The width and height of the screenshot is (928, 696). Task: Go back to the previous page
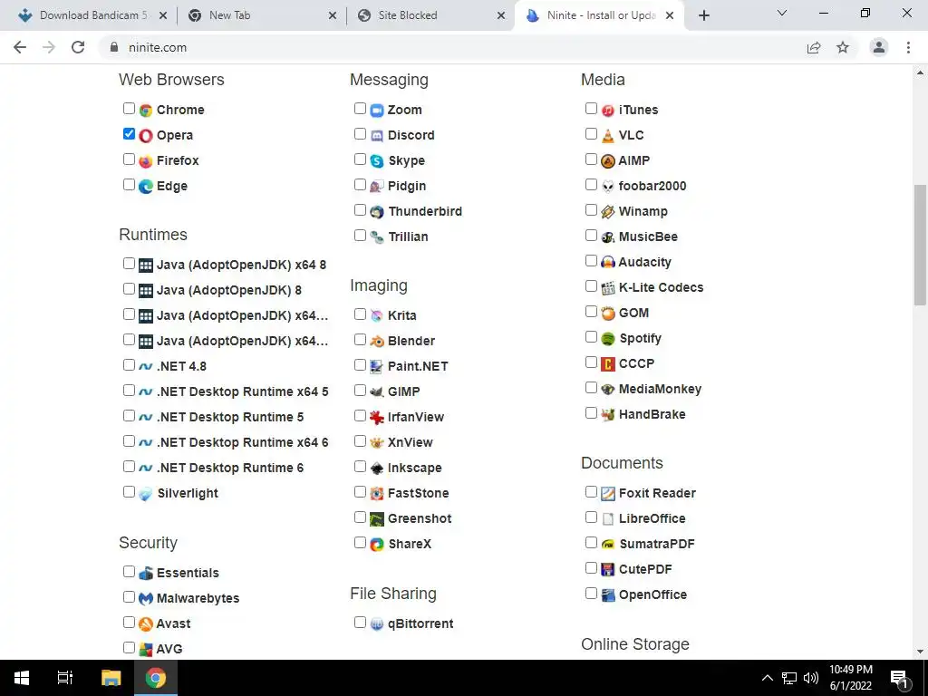point(20,47)
